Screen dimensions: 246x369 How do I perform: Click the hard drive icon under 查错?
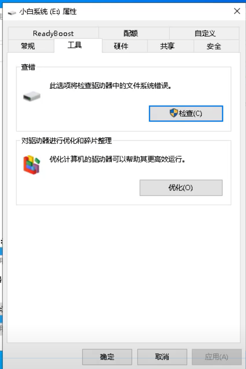(x=32, y=96)
